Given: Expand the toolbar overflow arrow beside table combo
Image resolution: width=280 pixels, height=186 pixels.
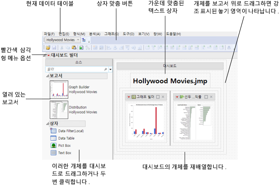Looking at the screenshot, I should [x=89, y=42].
